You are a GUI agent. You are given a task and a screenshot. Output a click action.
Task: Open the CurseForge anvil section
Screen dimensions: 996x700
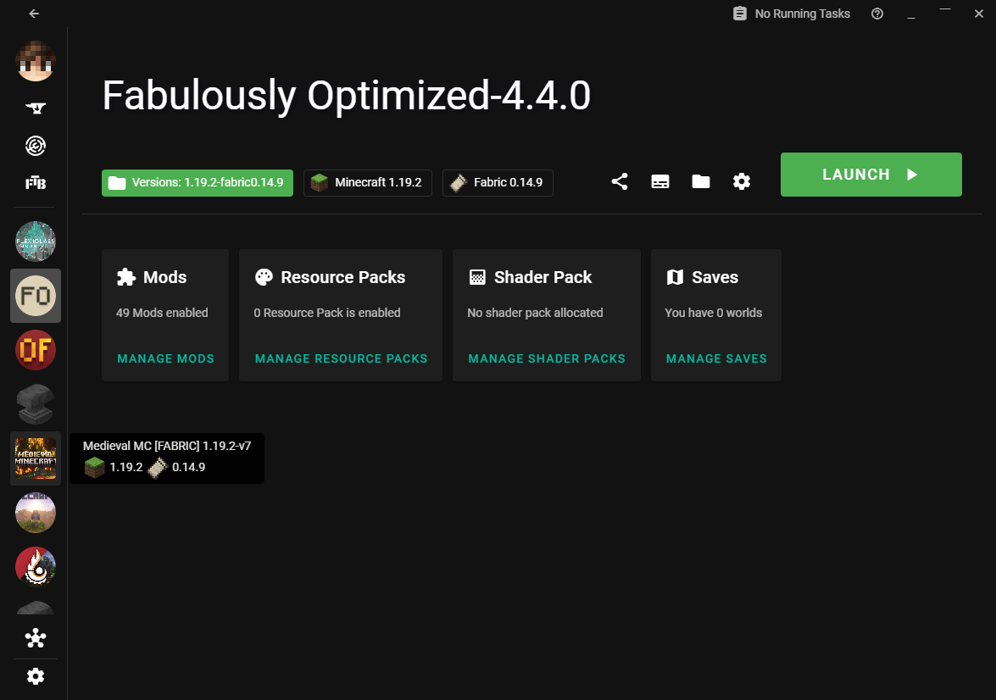click(x=36, y=108)
